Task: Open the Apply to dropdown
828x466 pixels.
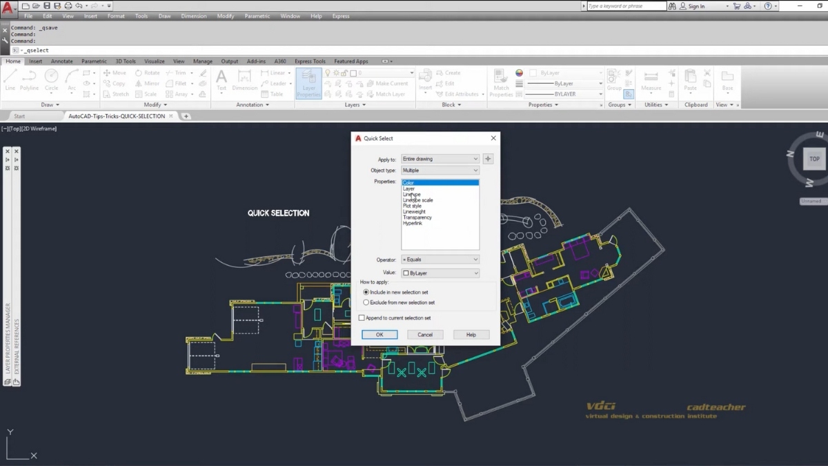Action: coord(440,159)
